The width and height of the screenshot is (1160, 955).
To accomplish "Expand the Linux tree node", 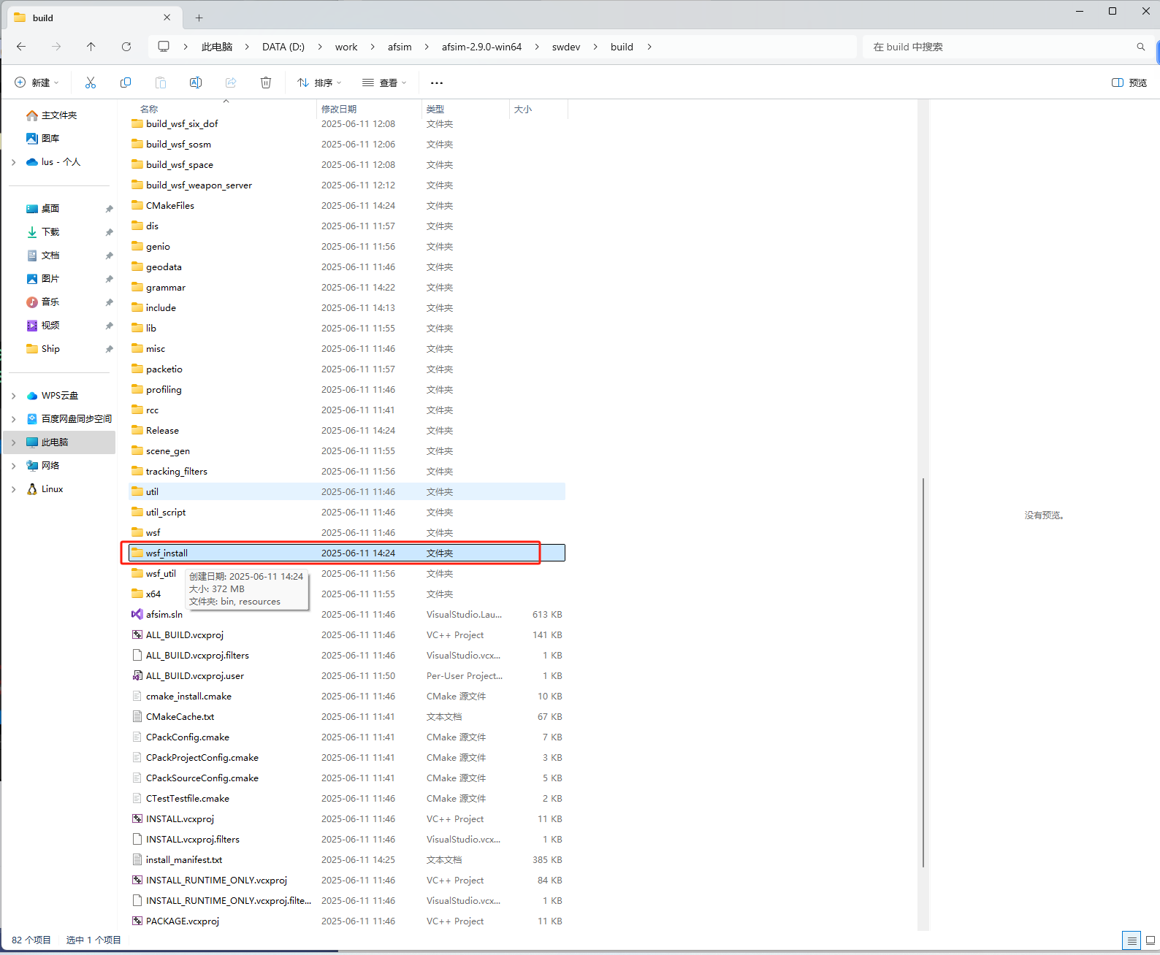I will pos(13,489).
